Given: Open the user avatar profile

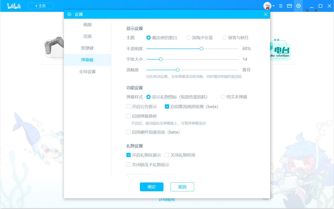Looking at the screenshot, I should (267, 6).
